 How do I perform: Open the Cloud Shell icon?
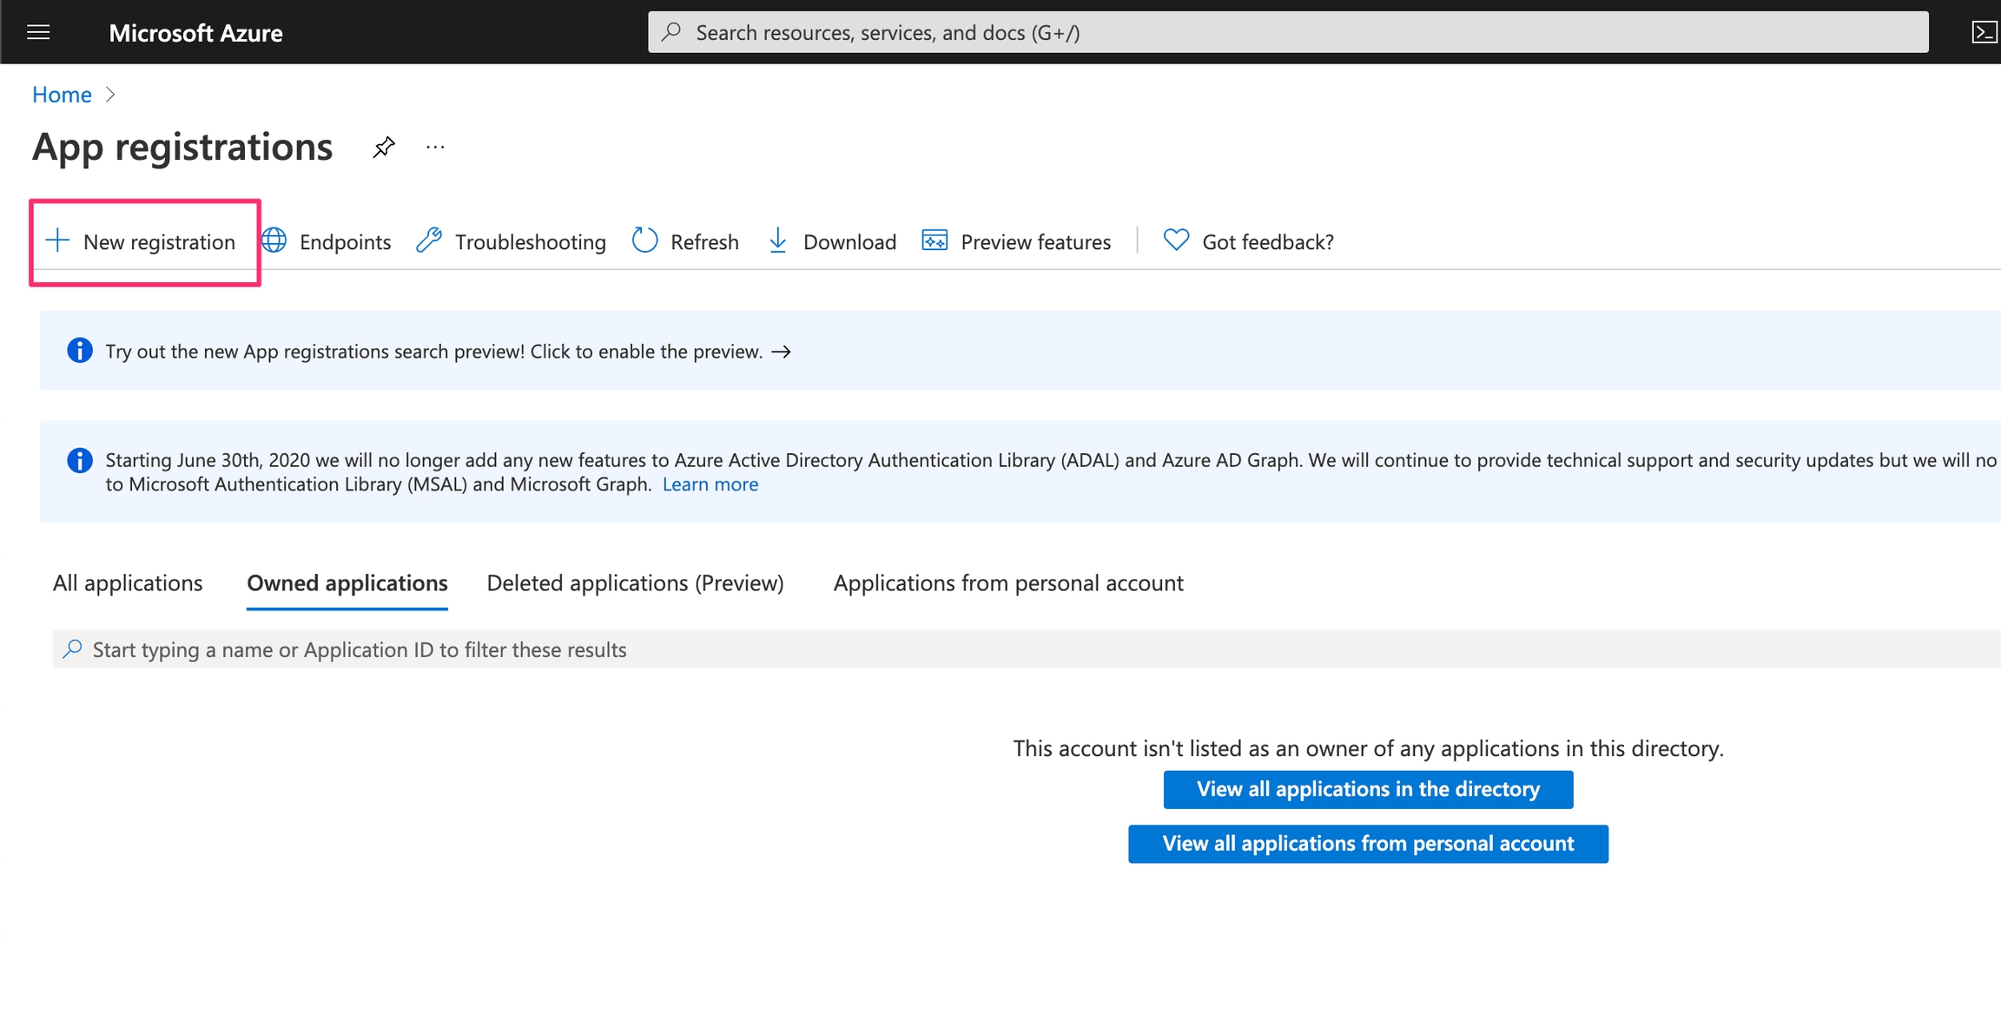(x=1984, y=32)
